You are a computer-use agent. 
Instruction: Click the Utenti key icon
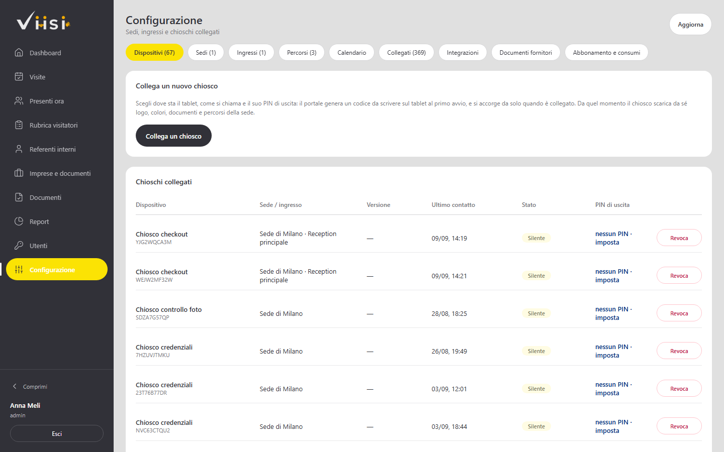pos(19,246)
